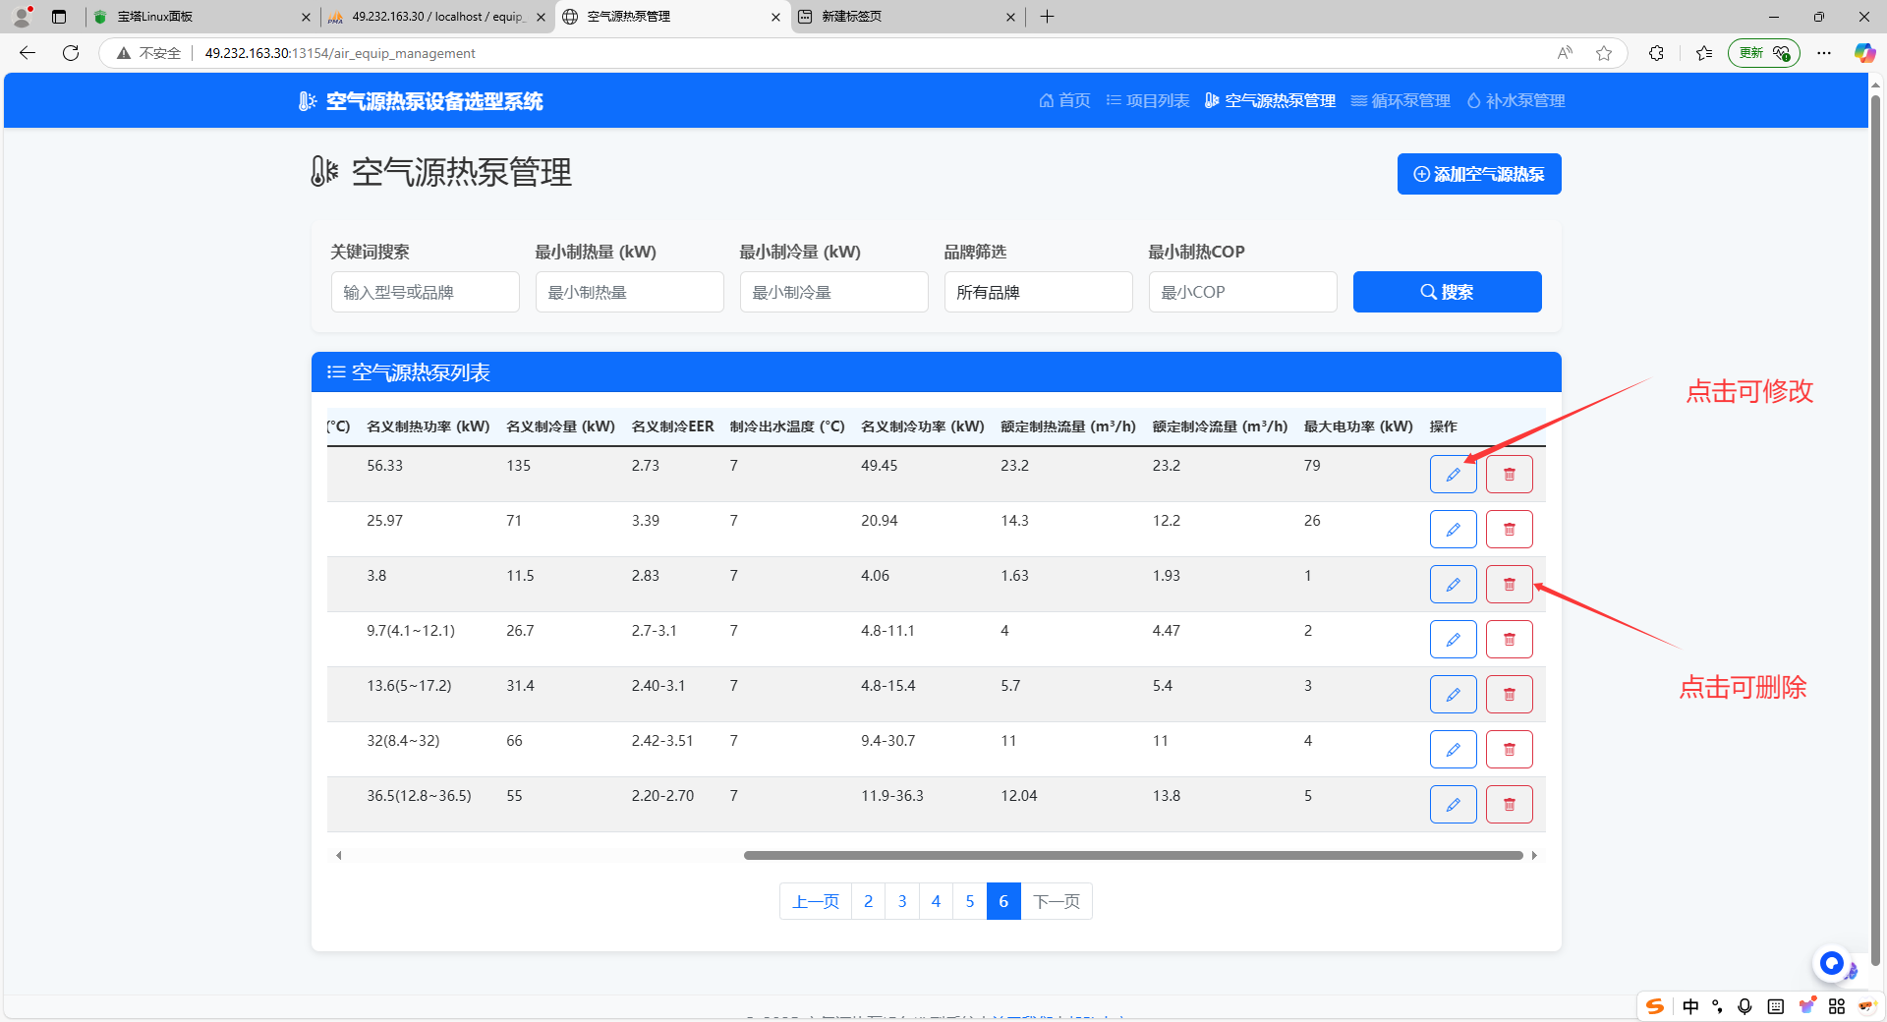The width and height of the screenshot is (1887, 1022).
Task: Select 空气源热泵管理 navigation item
Action: (x=1270, y=100)
